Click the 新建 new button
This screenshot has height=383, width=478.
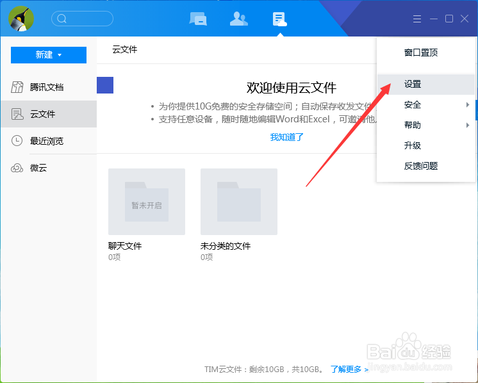(x=49, y=55)
